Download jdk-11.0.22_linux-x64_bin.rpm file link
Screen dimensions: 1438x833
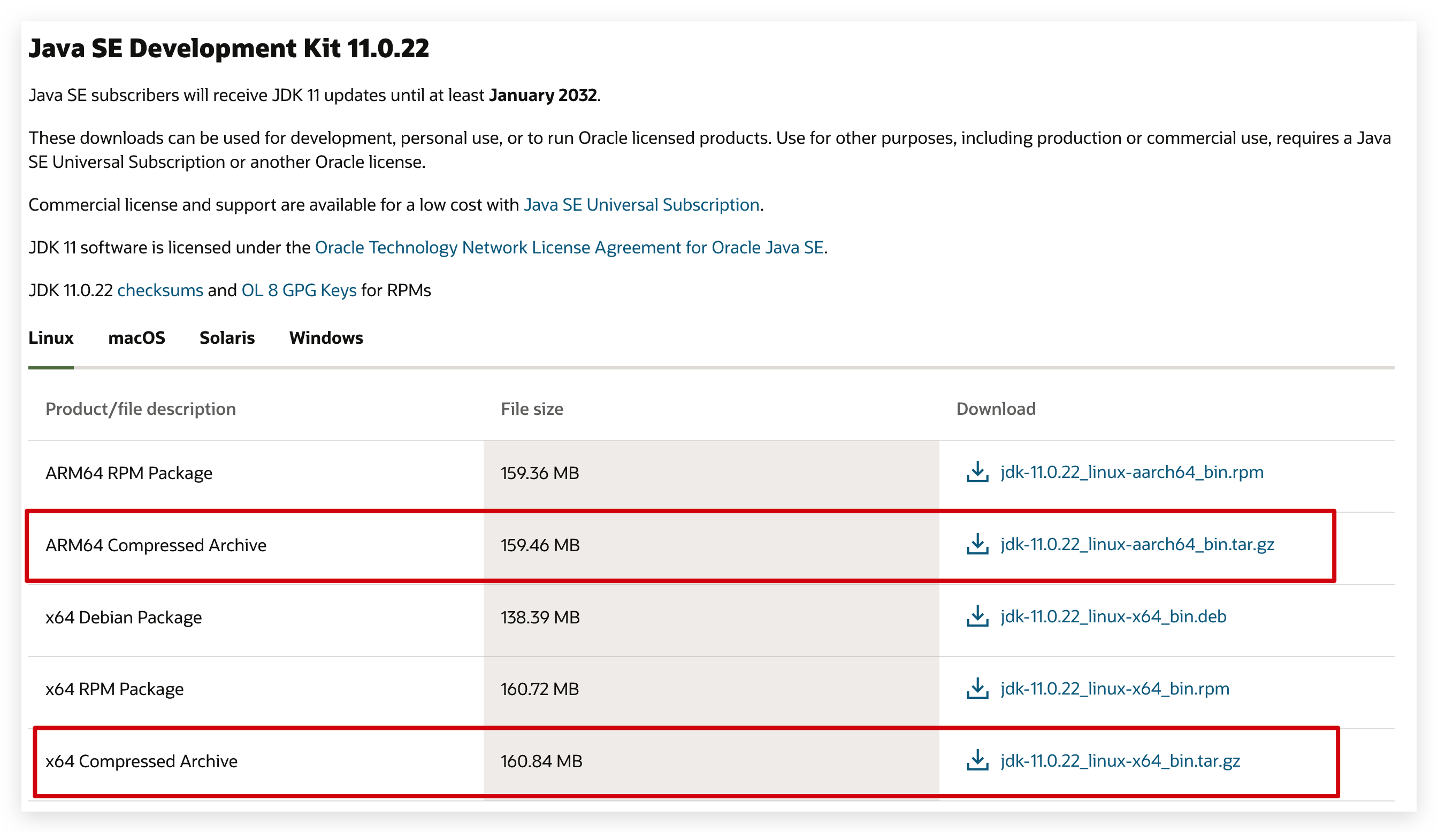tap(1115, 688)
